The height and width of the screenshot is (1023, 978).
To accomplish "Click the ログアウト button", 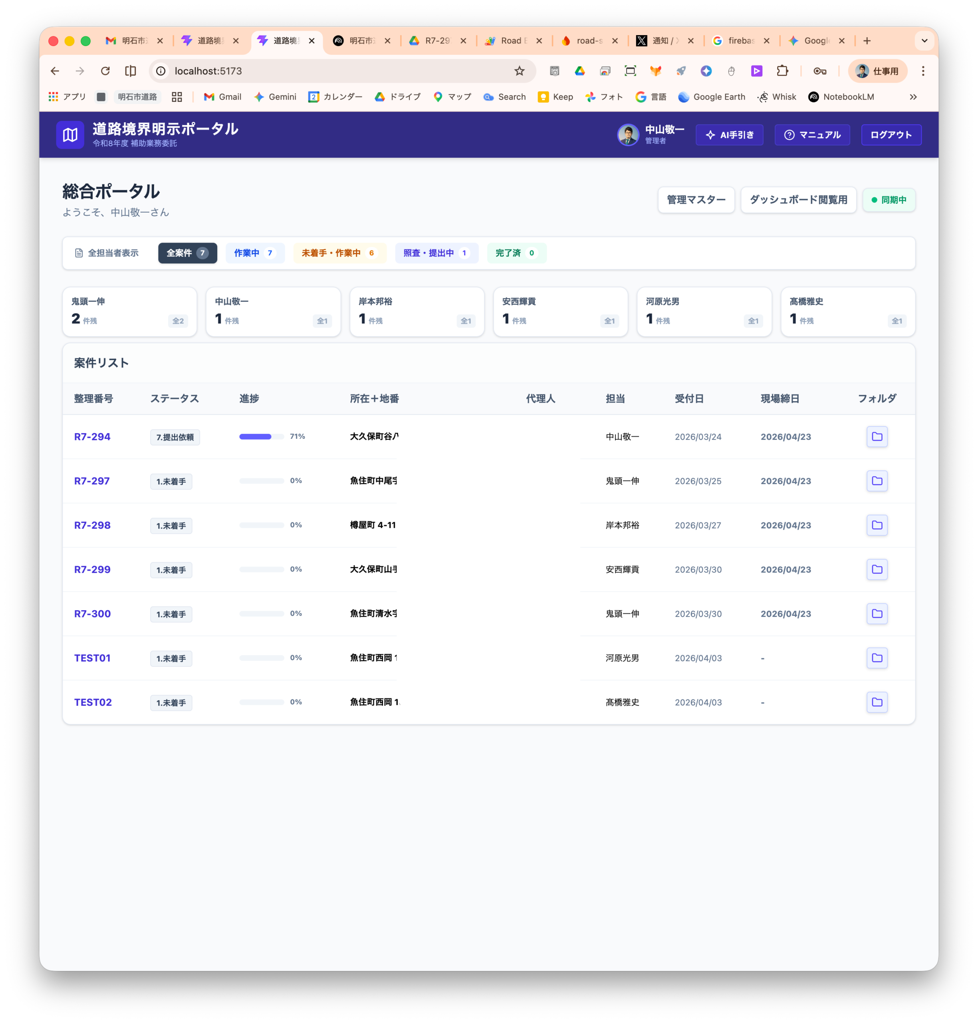I will 891,135.
